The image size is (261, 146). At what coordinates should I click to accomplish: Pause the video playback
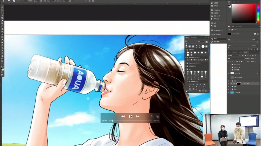pos(130,116)
